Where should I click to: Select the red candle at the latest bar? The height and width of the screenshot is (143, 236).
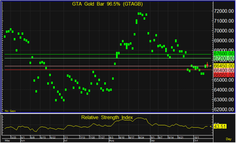coord(207,65)
